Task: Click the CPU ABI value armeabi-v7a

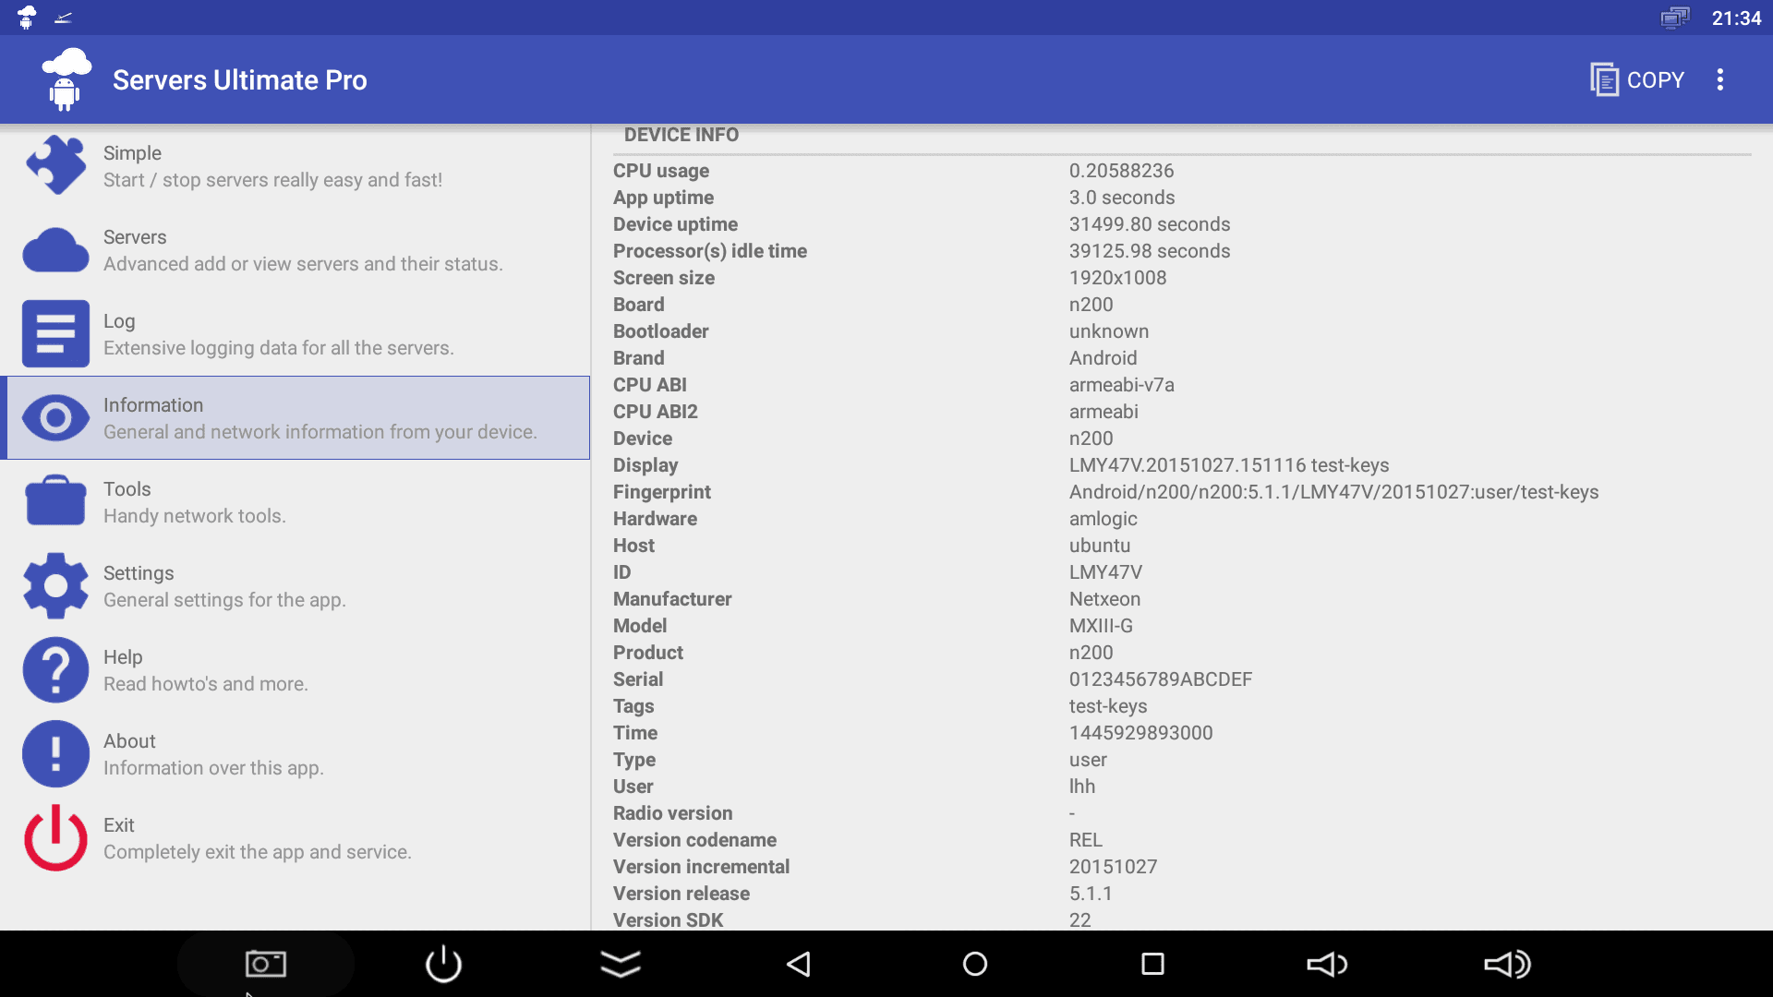Action: point(1122,385)
